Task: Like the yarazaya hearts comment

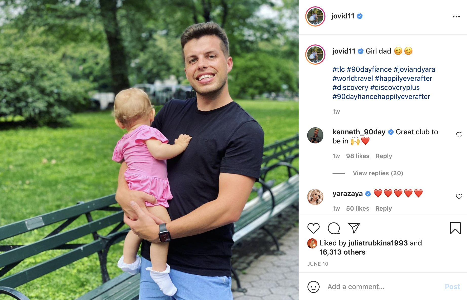Action: click(459, 196)
